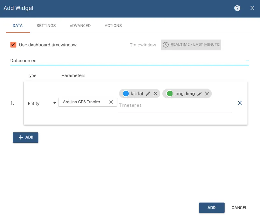Edit the lat data key
The image size is (260, 215).
[x=148, y=94]
